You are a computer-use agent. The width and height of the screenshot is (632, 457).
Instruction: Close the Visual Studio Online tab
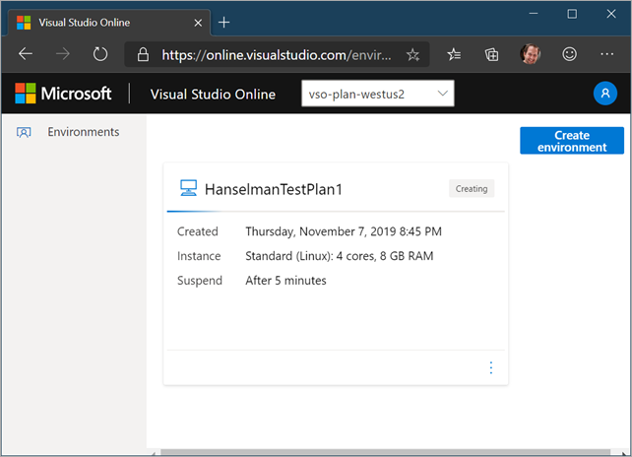[198, 23]
